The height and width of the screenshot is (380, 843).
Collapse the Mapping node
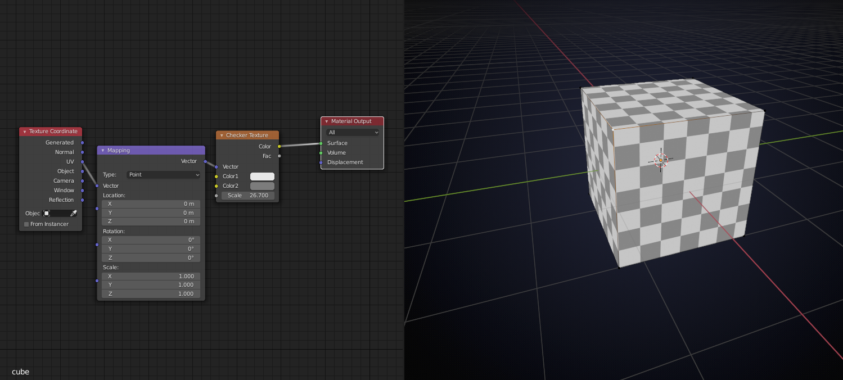click(102, 150)
